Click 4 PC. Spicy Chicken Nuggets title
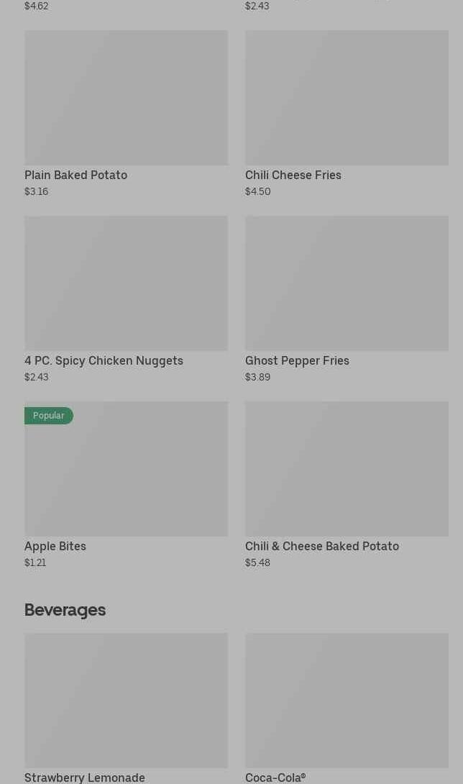The image size is (463, 784). click(104, 360)
